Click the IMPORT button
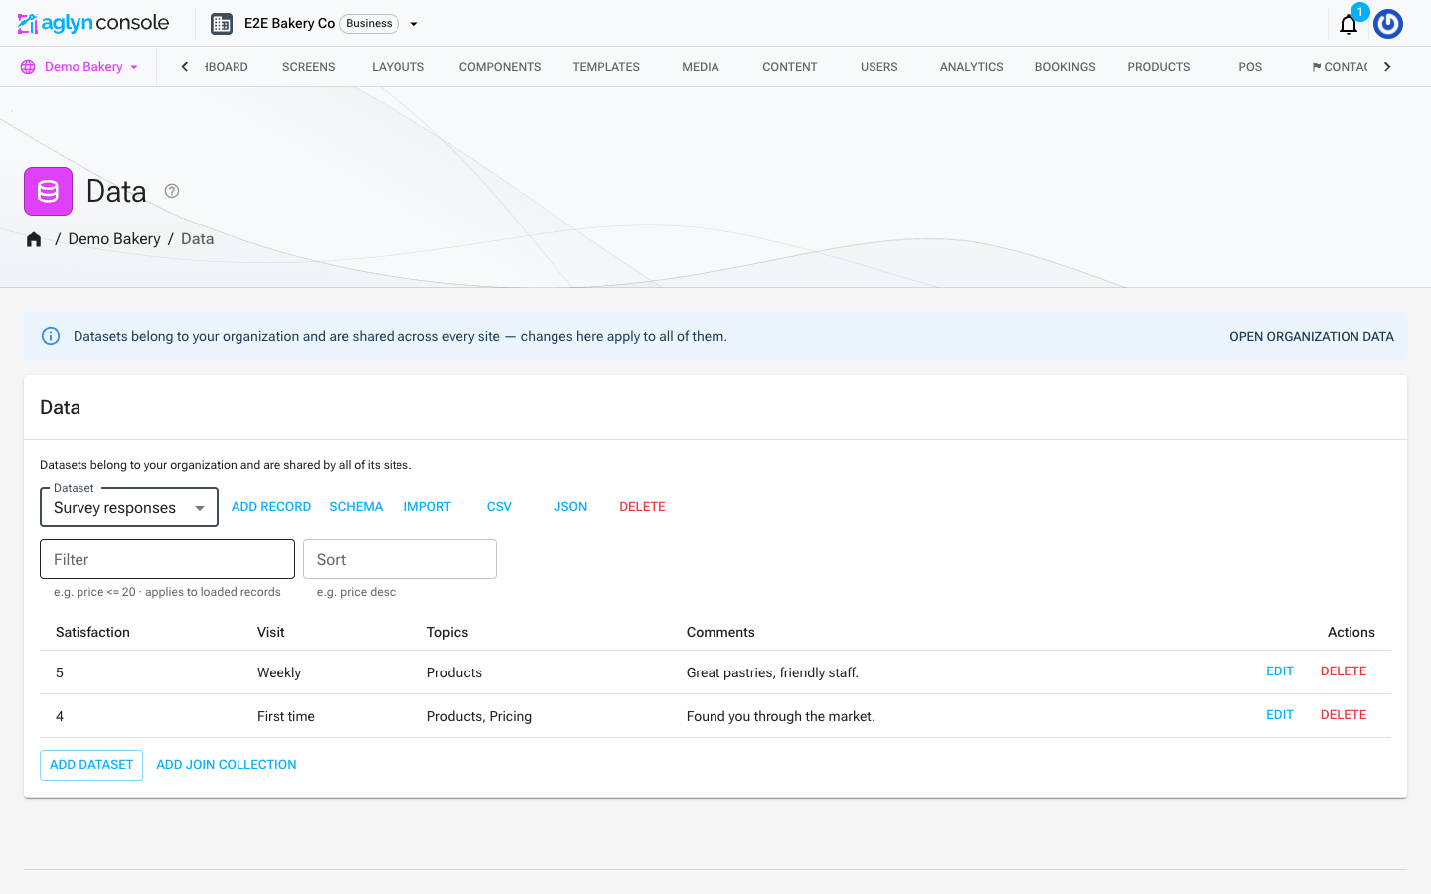Viewport: 1431px width, 894px height. click(427, 507)
